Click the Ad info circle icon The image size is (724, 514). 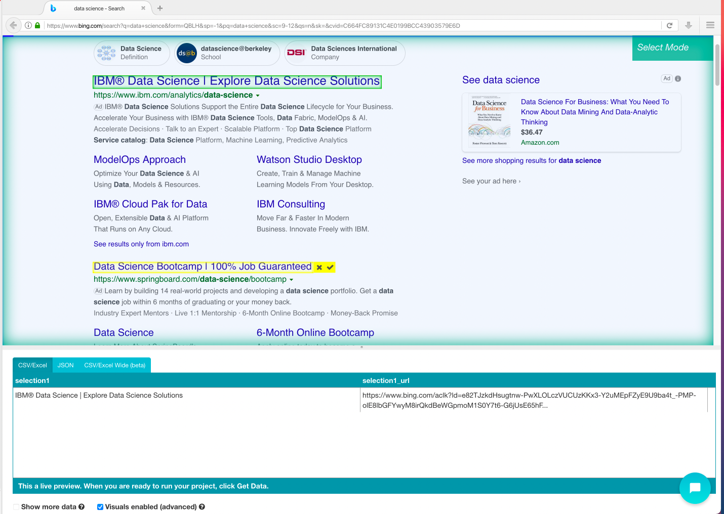[x=678, y=78]
